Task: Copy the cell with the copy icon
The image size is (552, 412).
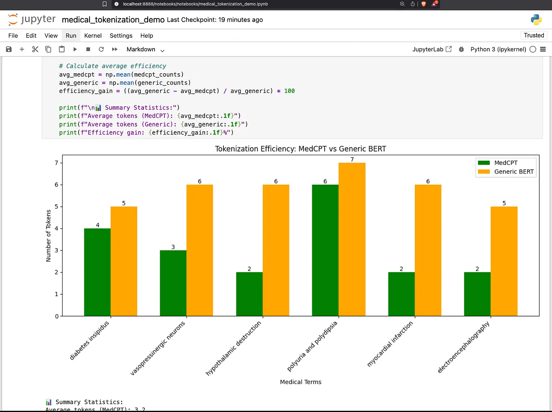Action: tap(48, 49)
